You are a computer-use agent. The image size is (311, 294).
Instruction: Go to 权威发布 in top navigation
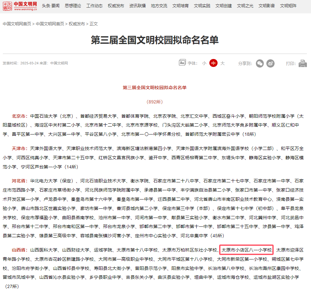116,6
